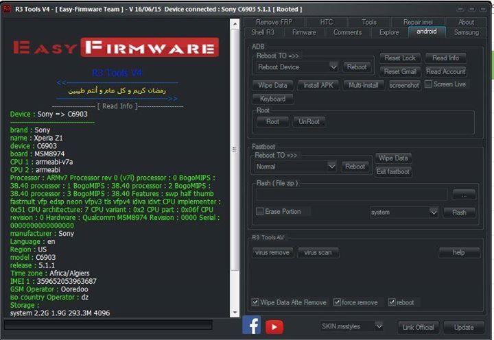The height and width of the screenshot is (340, 494).
Task: Click the ADB Reboot button
Action: click(357, 67)
